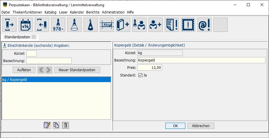This screenshot has height=138, width=269.
Task: Confirm with the OK button
Action: coord(175,126)
